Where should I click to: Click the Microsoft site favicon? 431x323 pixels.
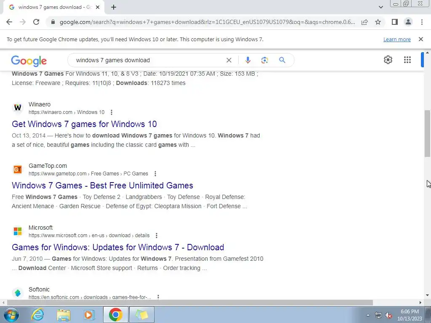click(18, 231)
